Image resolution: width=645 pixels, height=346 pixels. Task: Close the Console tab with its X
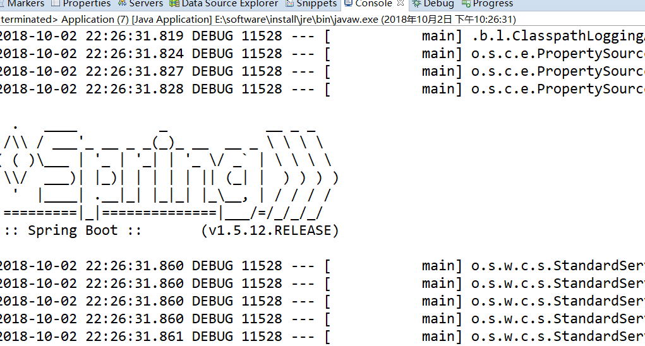401,3
